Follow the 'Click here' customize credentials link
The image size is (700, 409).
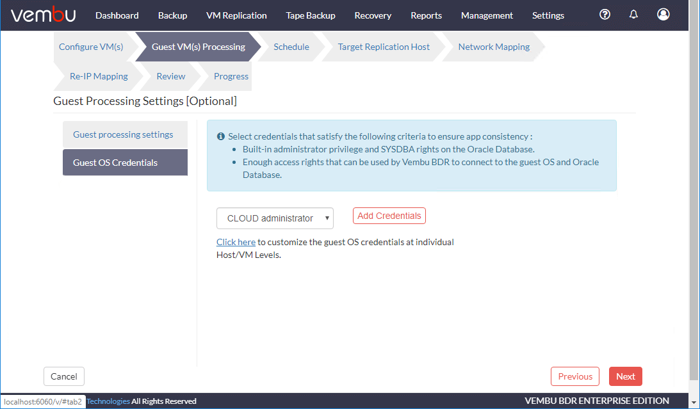(x=236, y=242)
